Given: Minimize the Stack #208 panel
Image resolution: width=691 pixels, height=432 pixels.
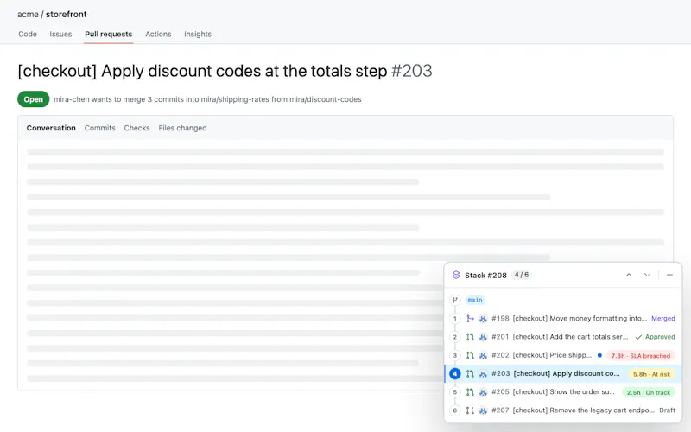Looking at the screenshot, I should click(x=670, y=275).
